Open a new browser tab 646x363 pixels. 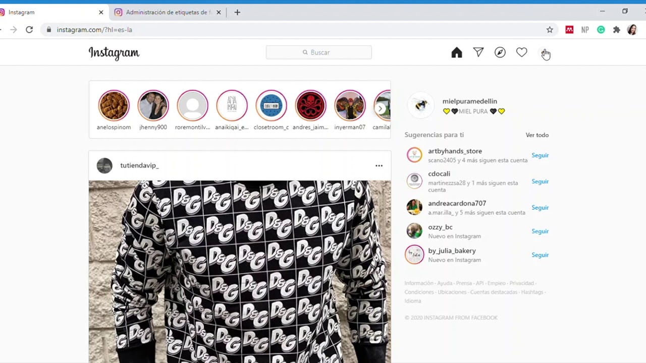[237, 12]
